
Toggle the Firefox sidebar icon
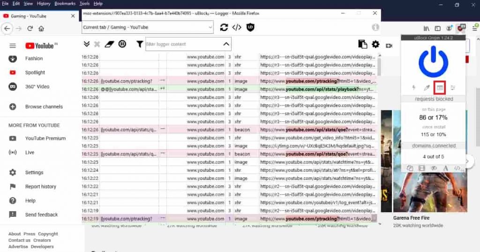438,29
